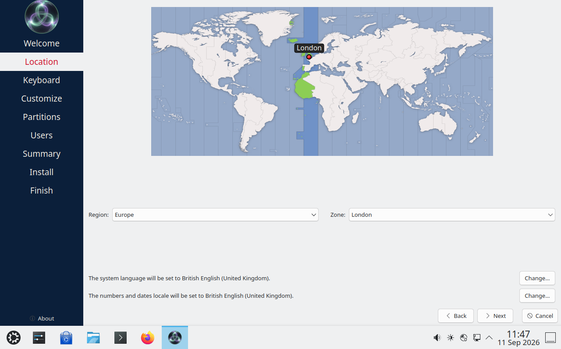Screen dimensions: 561x349
Task: Select the Install step in sidebar
Action: tap(42, 172)
